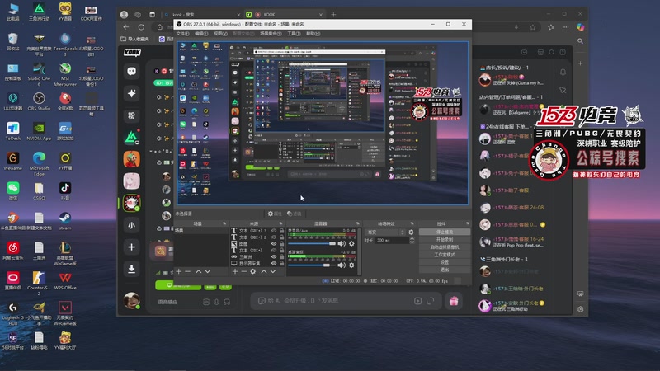Viewport: 660px width, 371px height.
Task: Toggle visibility of the 三角洲 source
Action: point(274,256)
